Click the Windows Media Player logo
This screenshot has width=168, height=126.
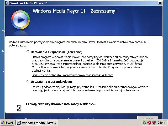click(20, 20)
